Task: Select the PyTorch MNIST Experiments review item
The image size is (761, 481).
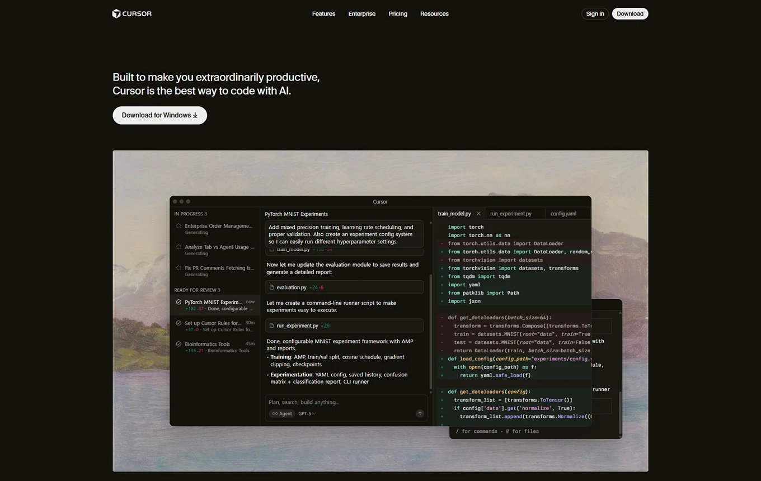Action: [x=214, y=305]
